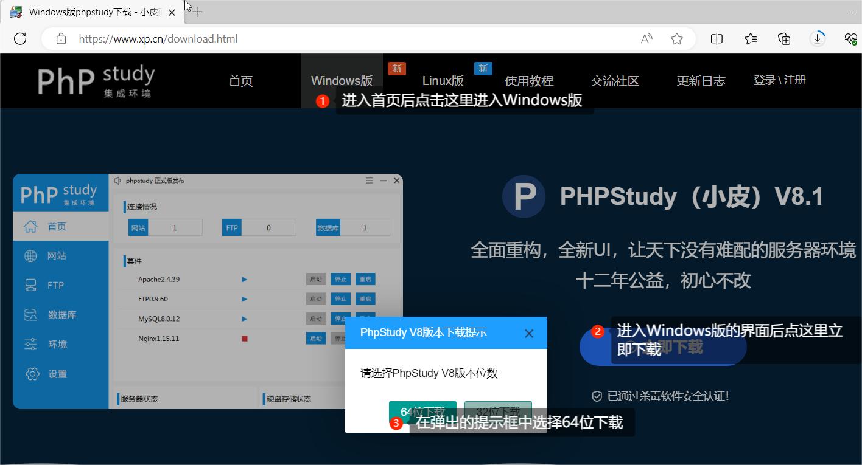Open the browser Favorites list
862x465 pixels.
pyautogui.click(x=751, y=38)
